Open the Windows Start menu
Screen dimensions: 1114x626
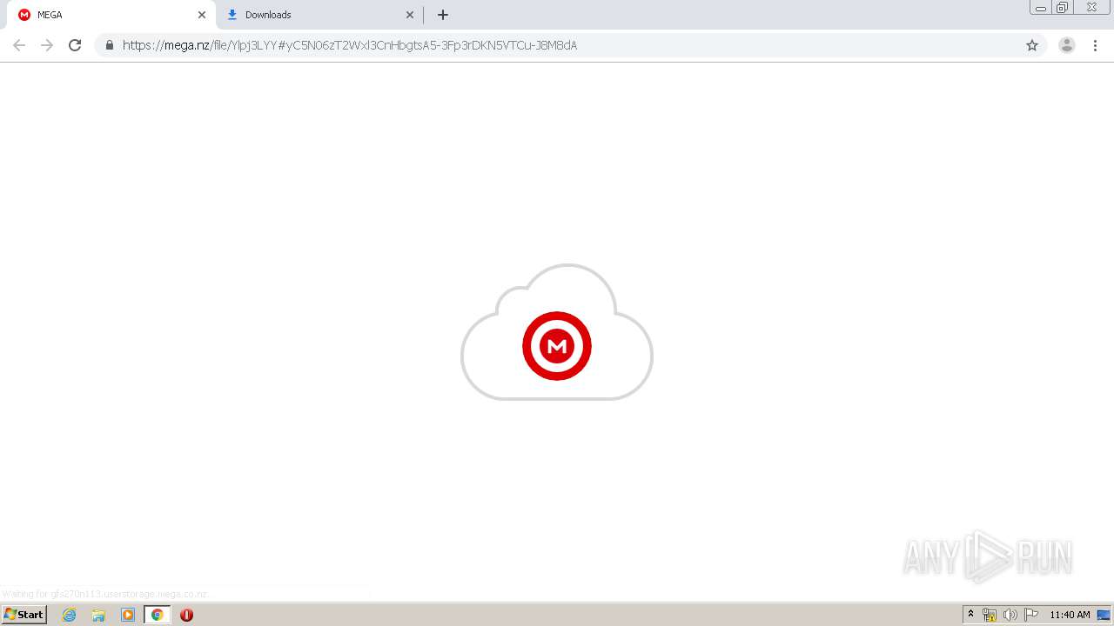23,615
